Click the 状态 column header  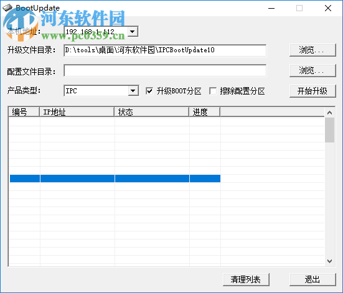152,112
